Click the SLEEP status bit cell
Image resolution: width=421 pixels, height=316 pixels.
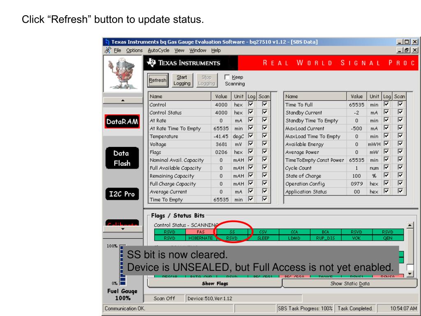click(x=263, y=238)
